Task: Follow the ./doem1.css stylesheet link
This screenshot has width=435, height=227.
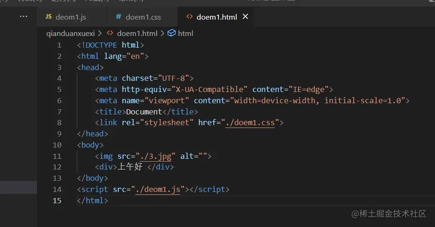Action: (x=250, y=122)
